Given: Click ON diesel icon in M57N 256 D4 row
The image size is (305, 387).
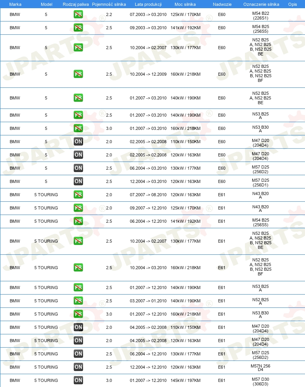Looking at the screenshot, I should click(x=78, y=367).
